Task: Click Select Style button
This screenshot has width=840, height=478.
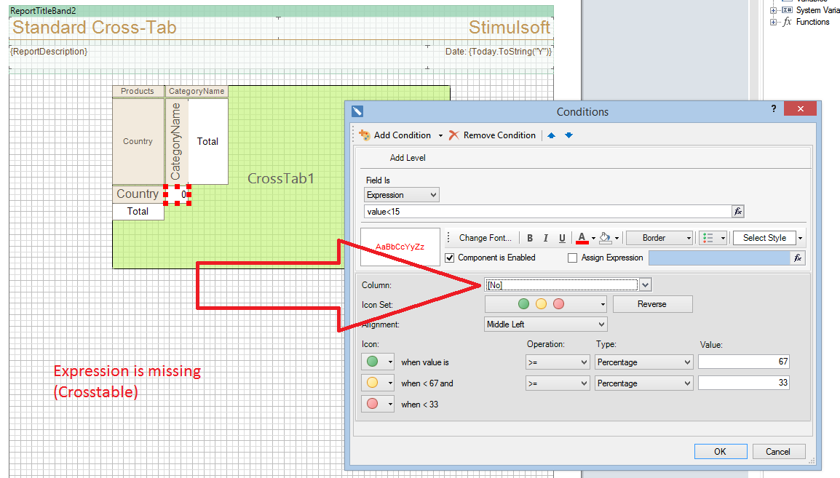Action: pyautogui.click(x=764, y=238)
